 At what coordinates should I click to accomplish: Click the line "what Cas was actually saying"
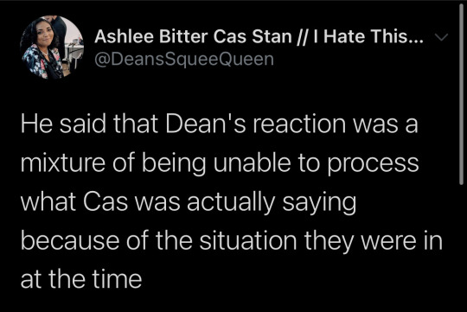click(189, 202)
